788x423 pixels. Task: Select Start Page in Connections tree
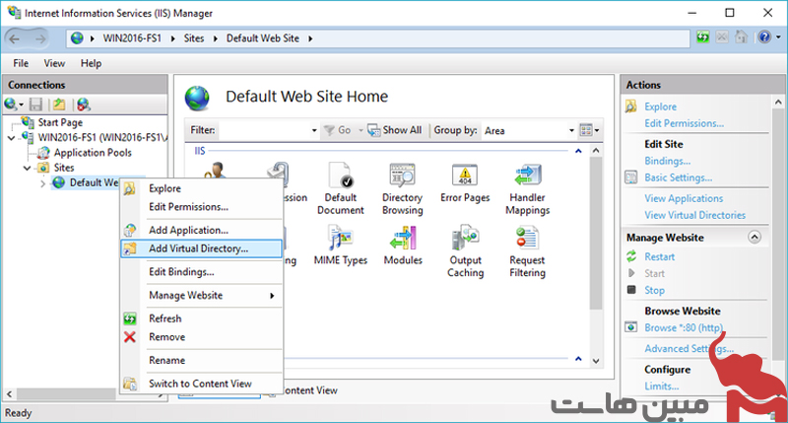pos(60,122)
